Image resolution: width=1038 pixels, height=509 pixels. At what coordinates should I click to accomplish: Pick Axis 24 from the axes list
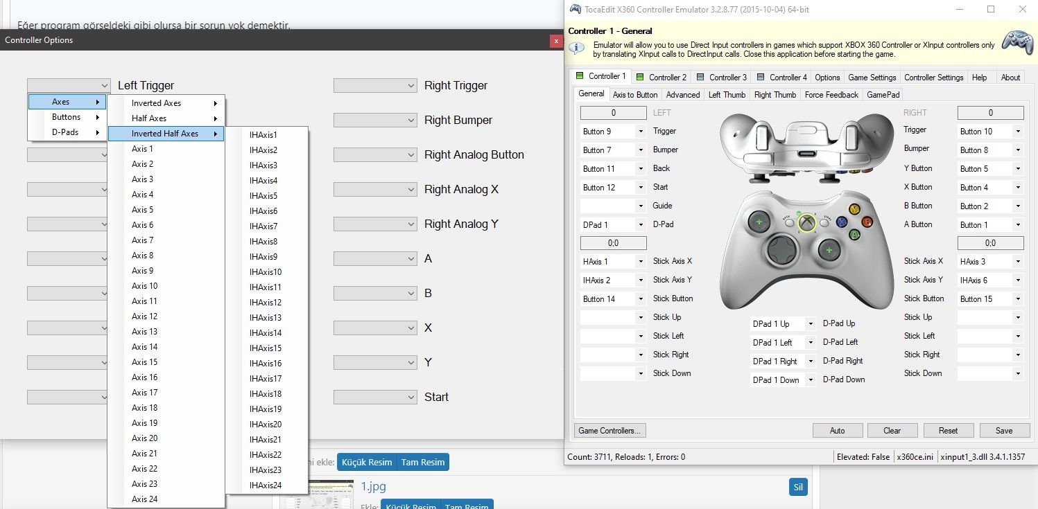coord(166,499)
